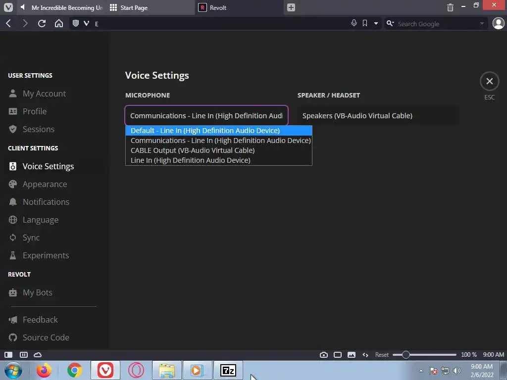The width and height of the screenshot is (507, 380).
Task: Choose plain Line In High Definition option
Action: tap(218, 160)
